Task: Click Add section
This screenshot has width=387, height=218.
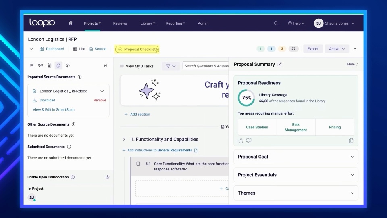Action: coord(137,114)
